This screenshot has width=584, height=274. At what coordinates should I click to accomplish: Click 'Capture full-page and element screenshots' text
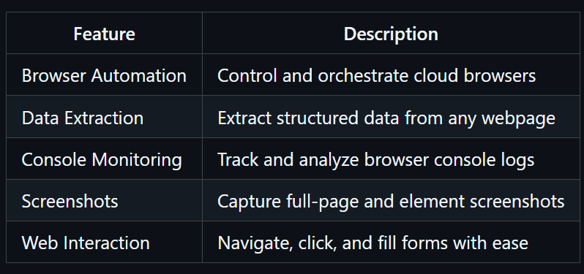click(x=391, y=202)
